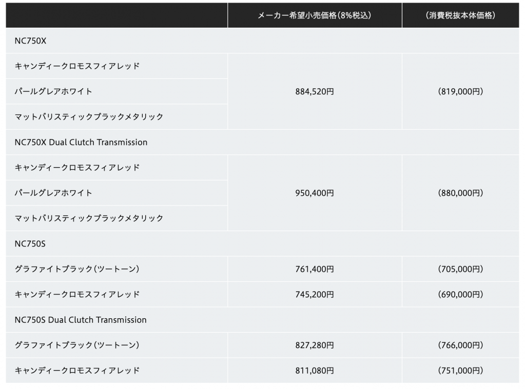
Task: Select the NC750S section heading row
Action: (x=30, y=244)
